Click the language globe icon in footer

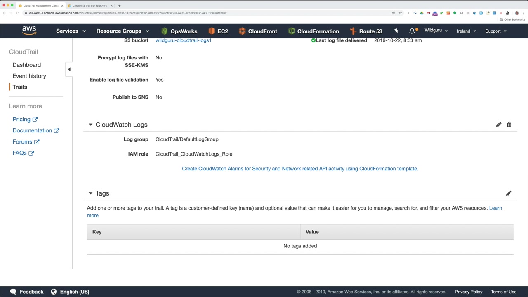coord(54,292)
